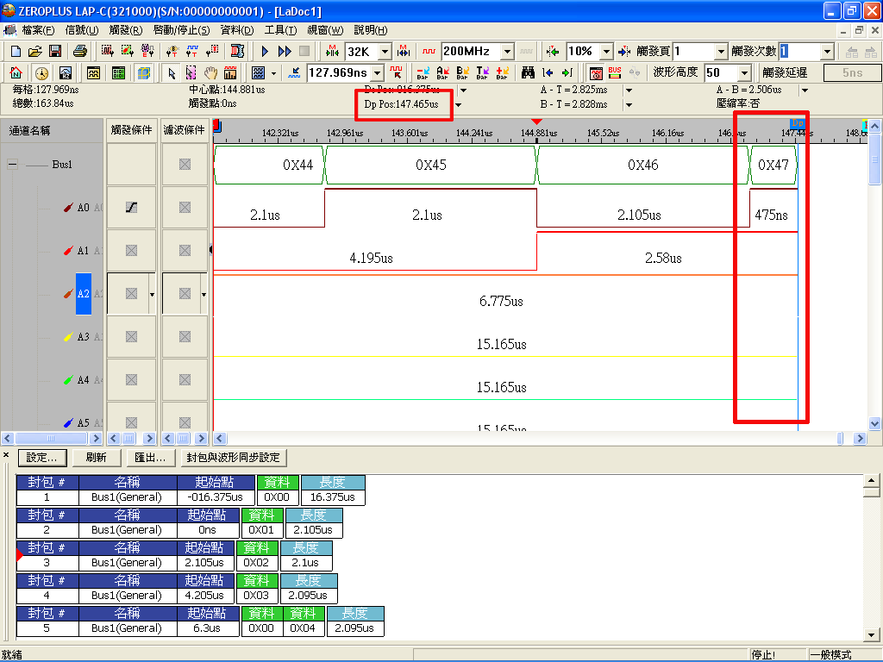The width and height of the screenshot is (883, 662).
Task: Click the red trigger marker on the time ruler
Action: click(x=536, y=122)
